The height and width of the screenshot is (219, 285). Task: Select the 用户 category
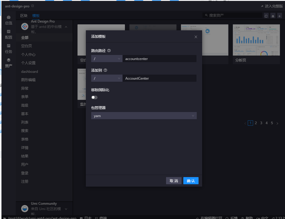click(x=44, y=164)
